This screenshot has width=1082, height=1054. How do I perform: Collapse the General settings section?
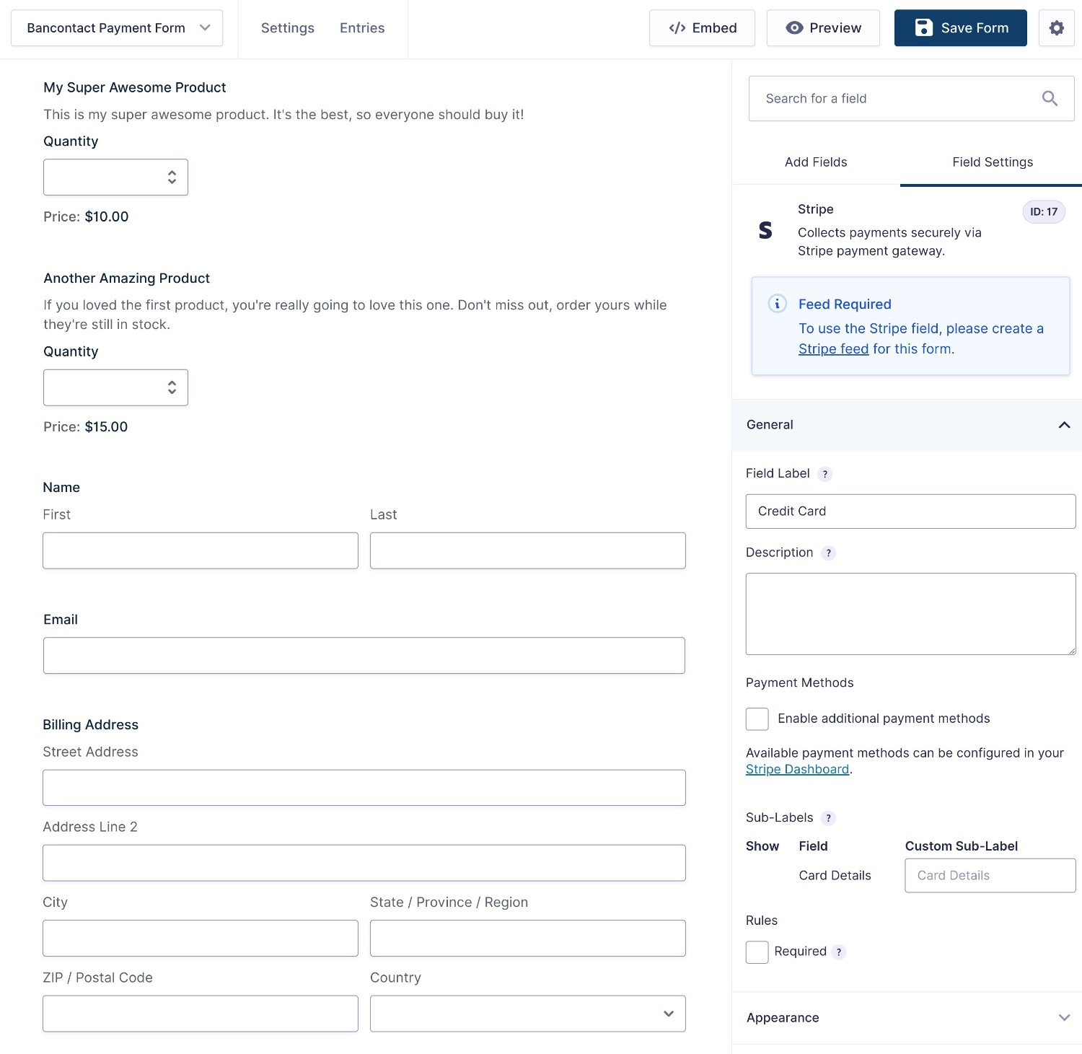[x=907, y=425]
